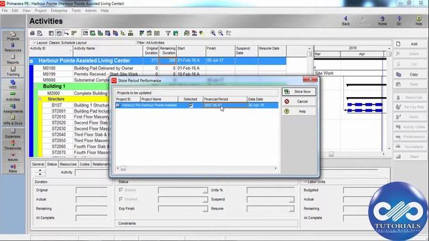Click the Copy icon in right command bar

pos(398,74)
